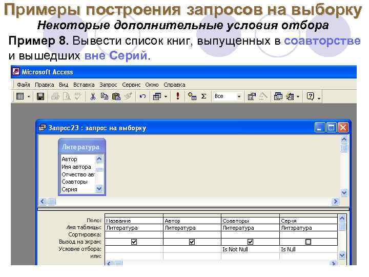Viewport: 369px width, 277px height.
Task: Uncheck Вывод на экран for Соавторы column
Action: (x=250, y=242)
